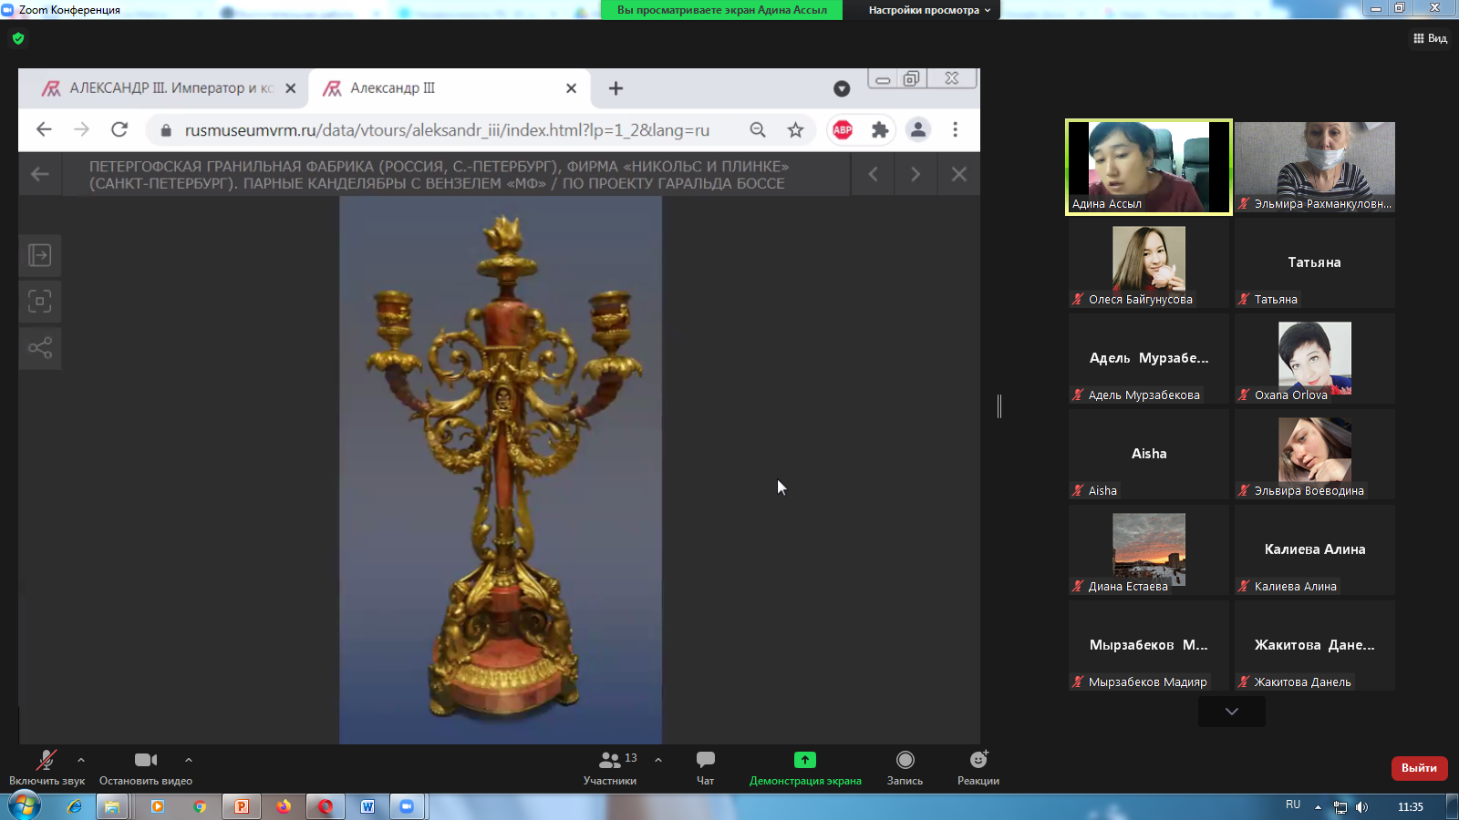The image size is (1459, 820).
Task: Open the Windows Start menu
Action: tap(24, 806)
